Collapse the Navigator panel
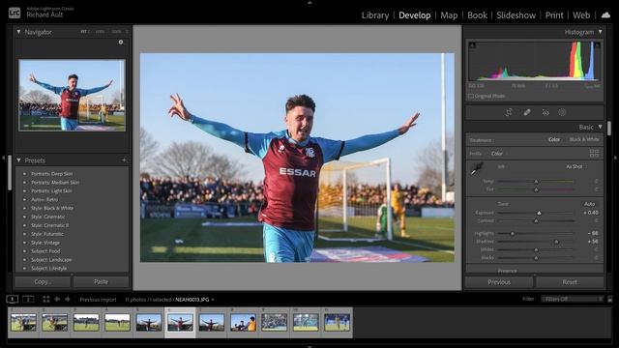This screenshot has height=348, width=619. (18, 32)
